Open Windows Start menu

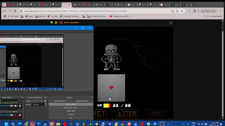pyautogui.click(x=6, y=124)
